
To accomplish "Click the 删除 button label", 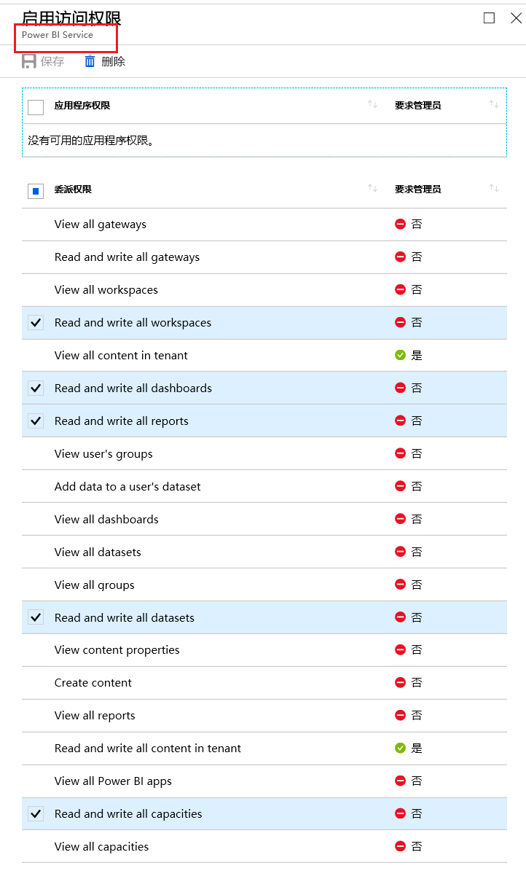I will [x=113, y=62].
